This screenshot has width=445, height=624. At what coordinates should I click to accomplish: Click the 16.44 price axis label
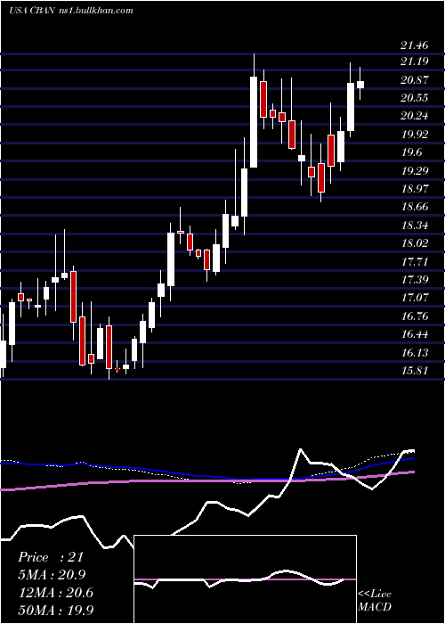[415, 334]
